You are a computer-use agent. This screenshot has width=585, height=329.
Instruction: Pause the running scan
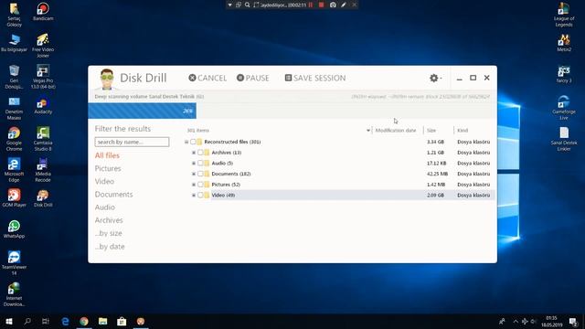pyautogui.click(x=252, y=78)
